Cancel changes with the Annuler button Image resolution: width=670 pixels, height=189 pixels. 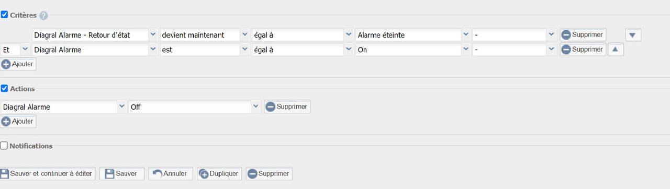coord(171,173)
